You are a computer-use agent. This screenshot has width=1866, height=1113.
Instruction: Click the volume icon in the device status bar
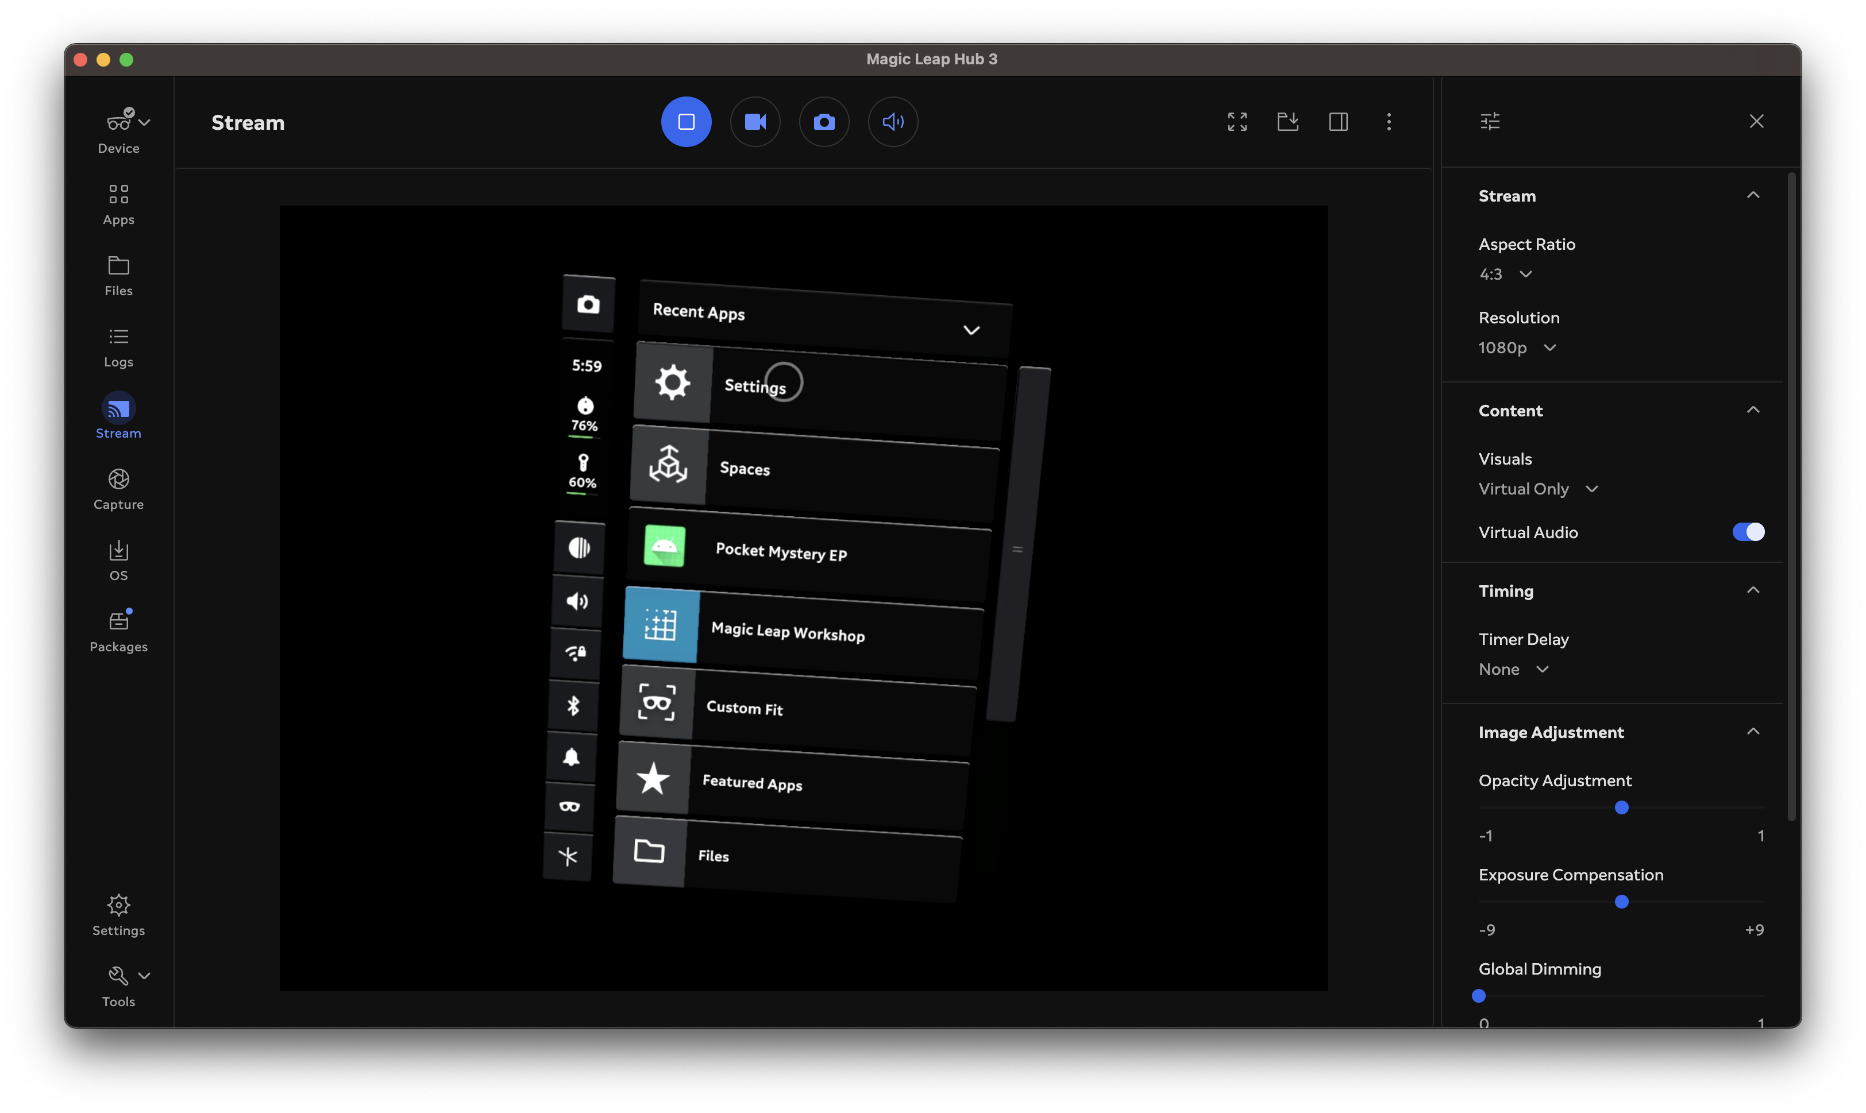pyautogui.click(x=577, y=601)
